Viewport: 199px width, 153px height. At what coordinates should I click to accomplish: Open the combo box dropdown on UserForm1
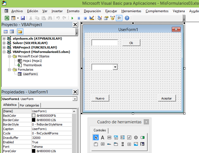pos(115,67)
